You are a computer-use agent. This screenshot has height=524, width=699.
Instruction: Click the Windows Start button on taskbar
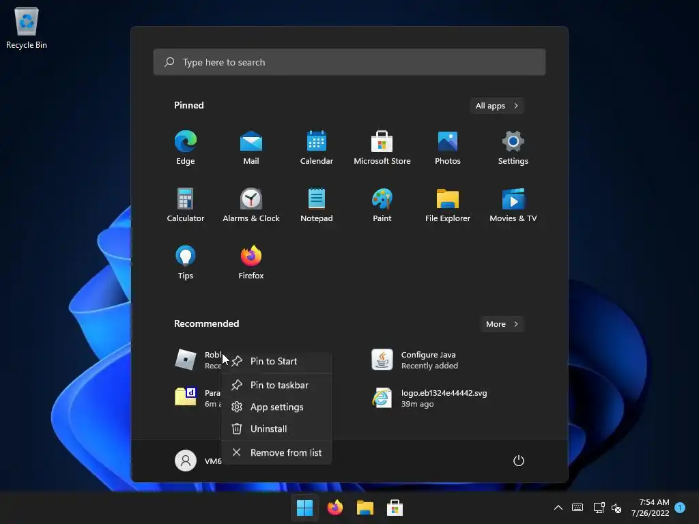coord(305,508)
